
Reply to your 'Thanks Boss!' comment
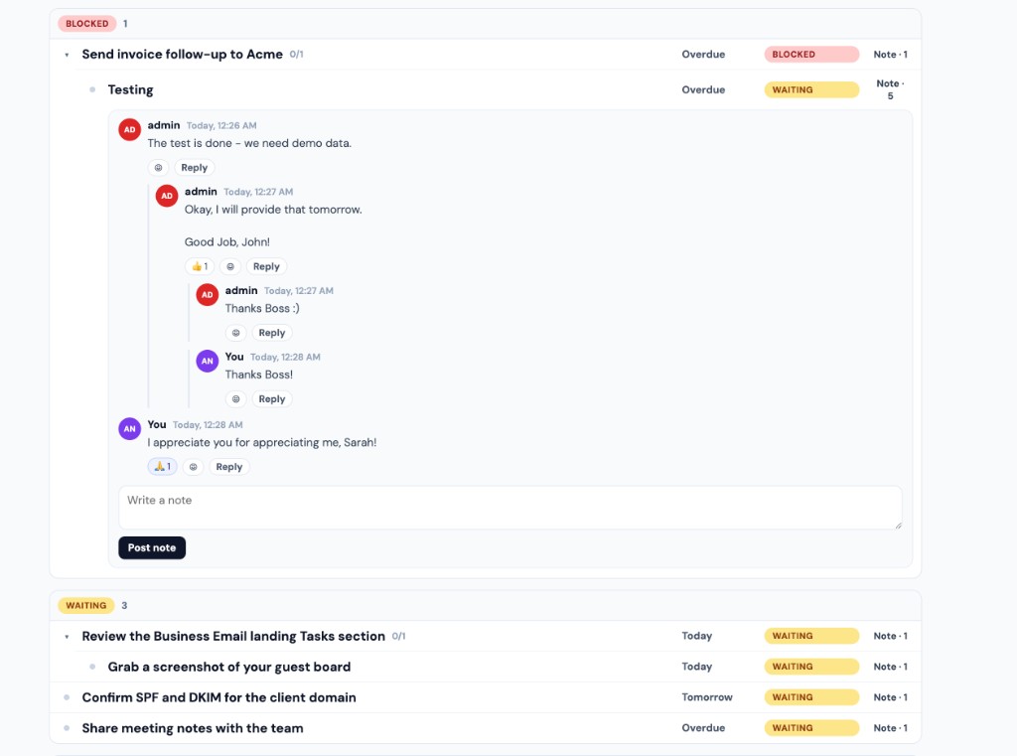click(x=272, y=399)
